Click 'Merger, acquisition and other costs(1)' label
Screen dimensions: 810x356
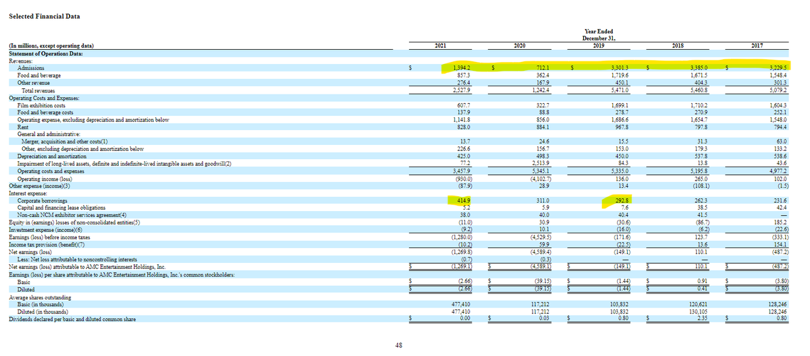click(x=65, y=140)
